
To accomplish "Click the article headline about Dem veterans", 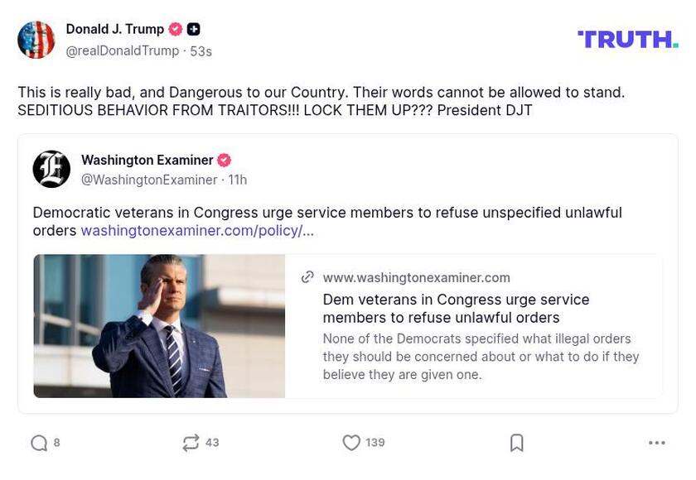I will coord(456,308).
